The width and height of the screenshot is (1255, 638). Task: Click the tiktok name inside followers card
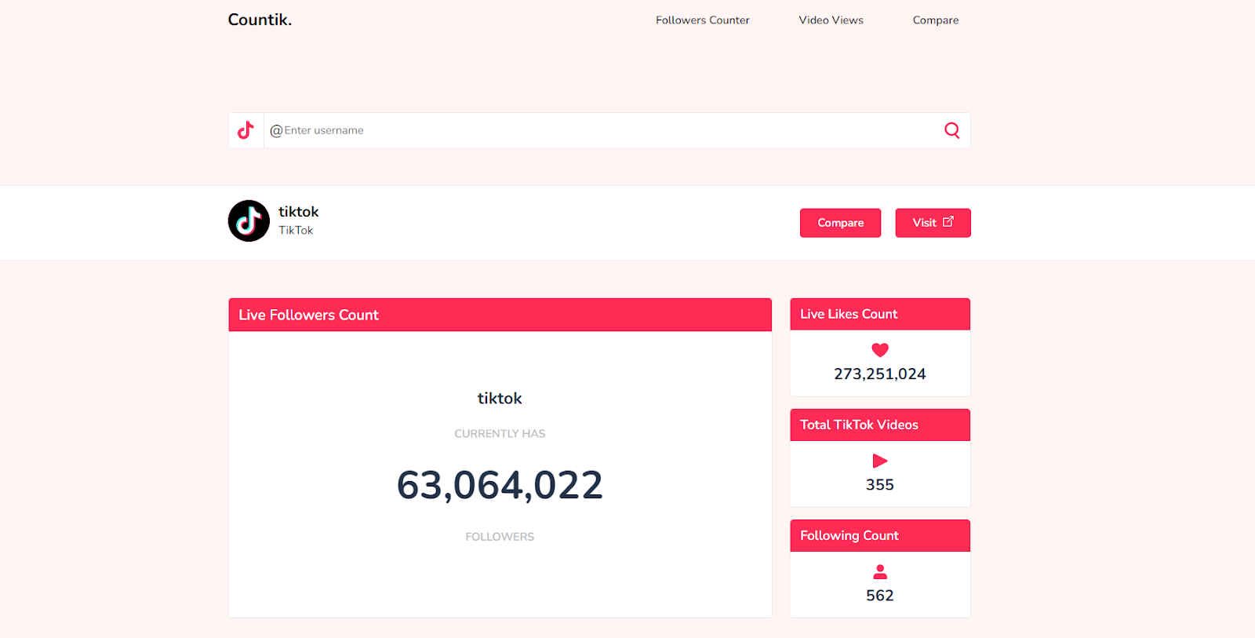500,399
